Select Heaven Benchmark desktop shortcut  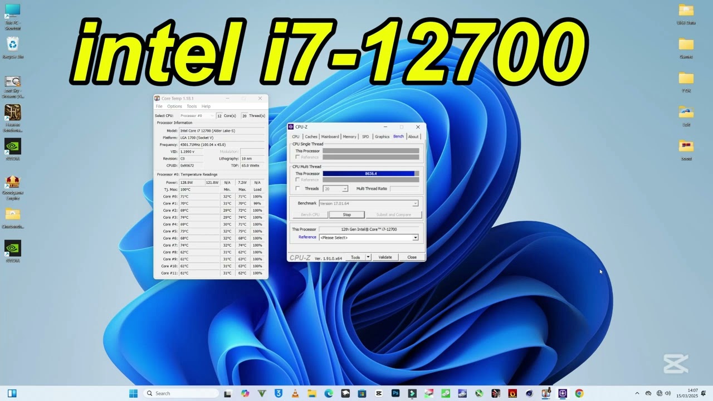12,119
